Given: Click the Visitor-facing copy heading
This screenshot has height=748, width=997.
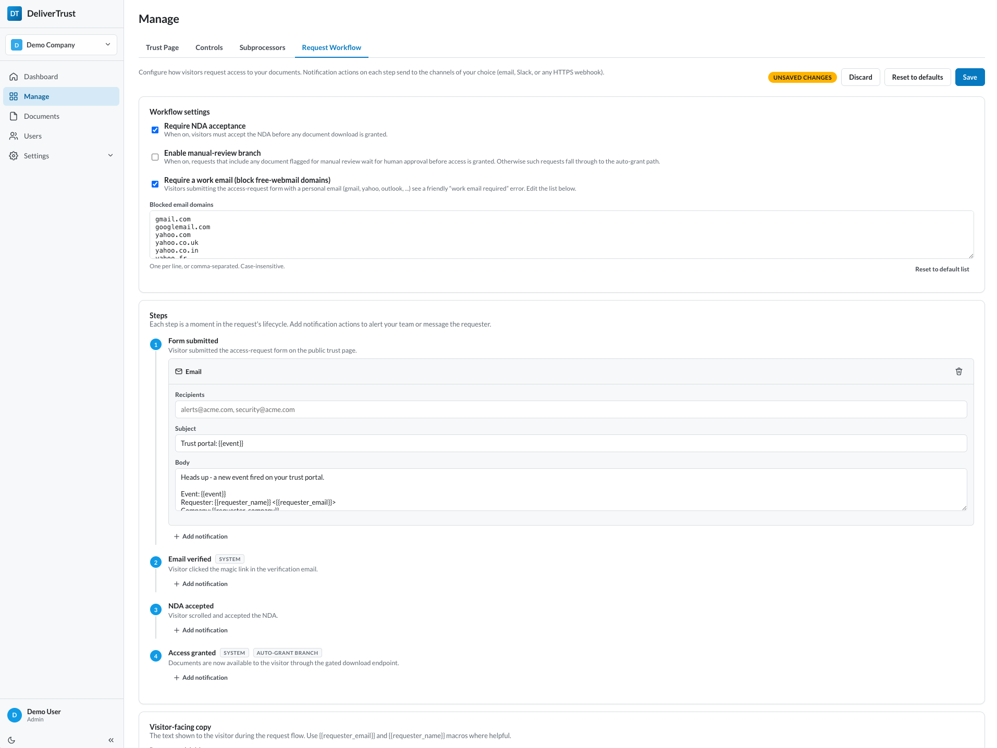Looking at the screenshot, I should coord(180,727).
